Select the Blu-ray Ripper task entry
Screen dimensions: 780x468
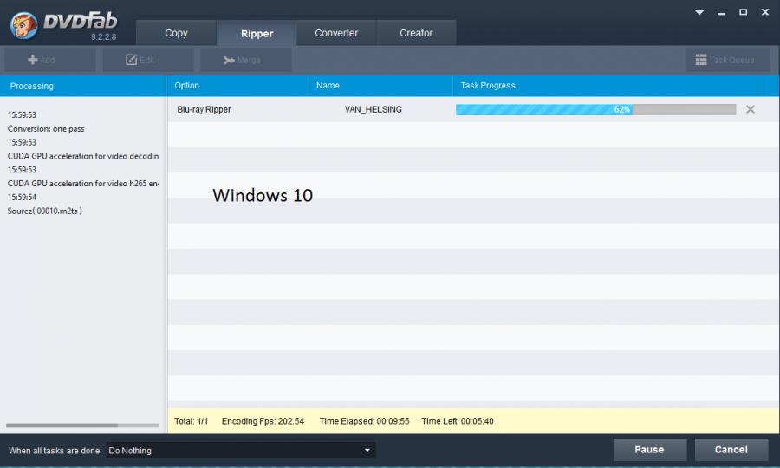pos(204,109)
